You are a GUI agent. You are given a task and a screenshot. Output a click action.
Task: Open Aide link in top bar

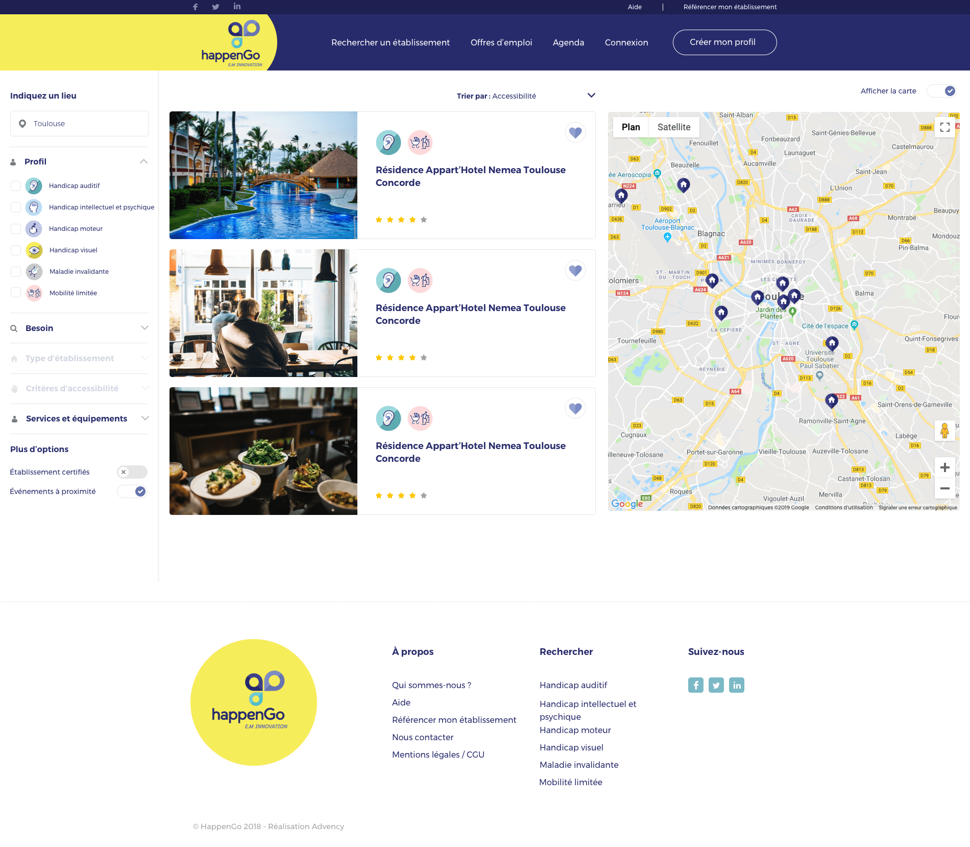(635, 7)
